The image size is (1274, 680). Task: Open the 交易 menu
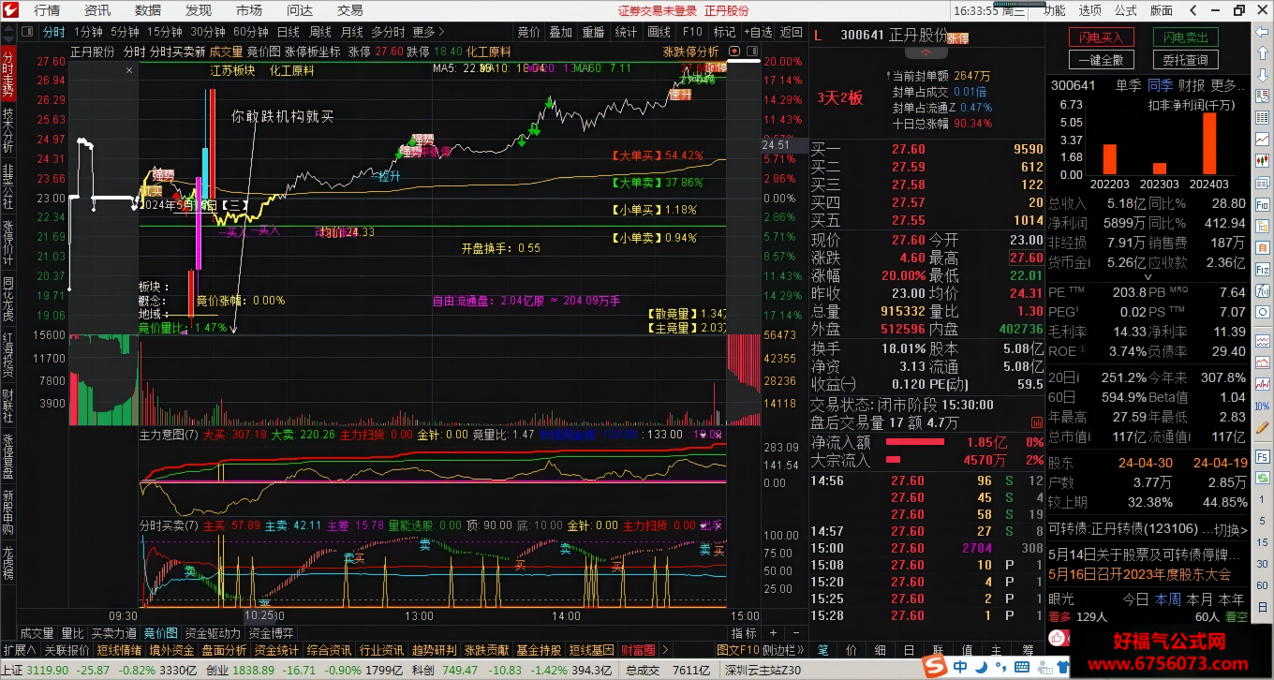pos(350,10)
